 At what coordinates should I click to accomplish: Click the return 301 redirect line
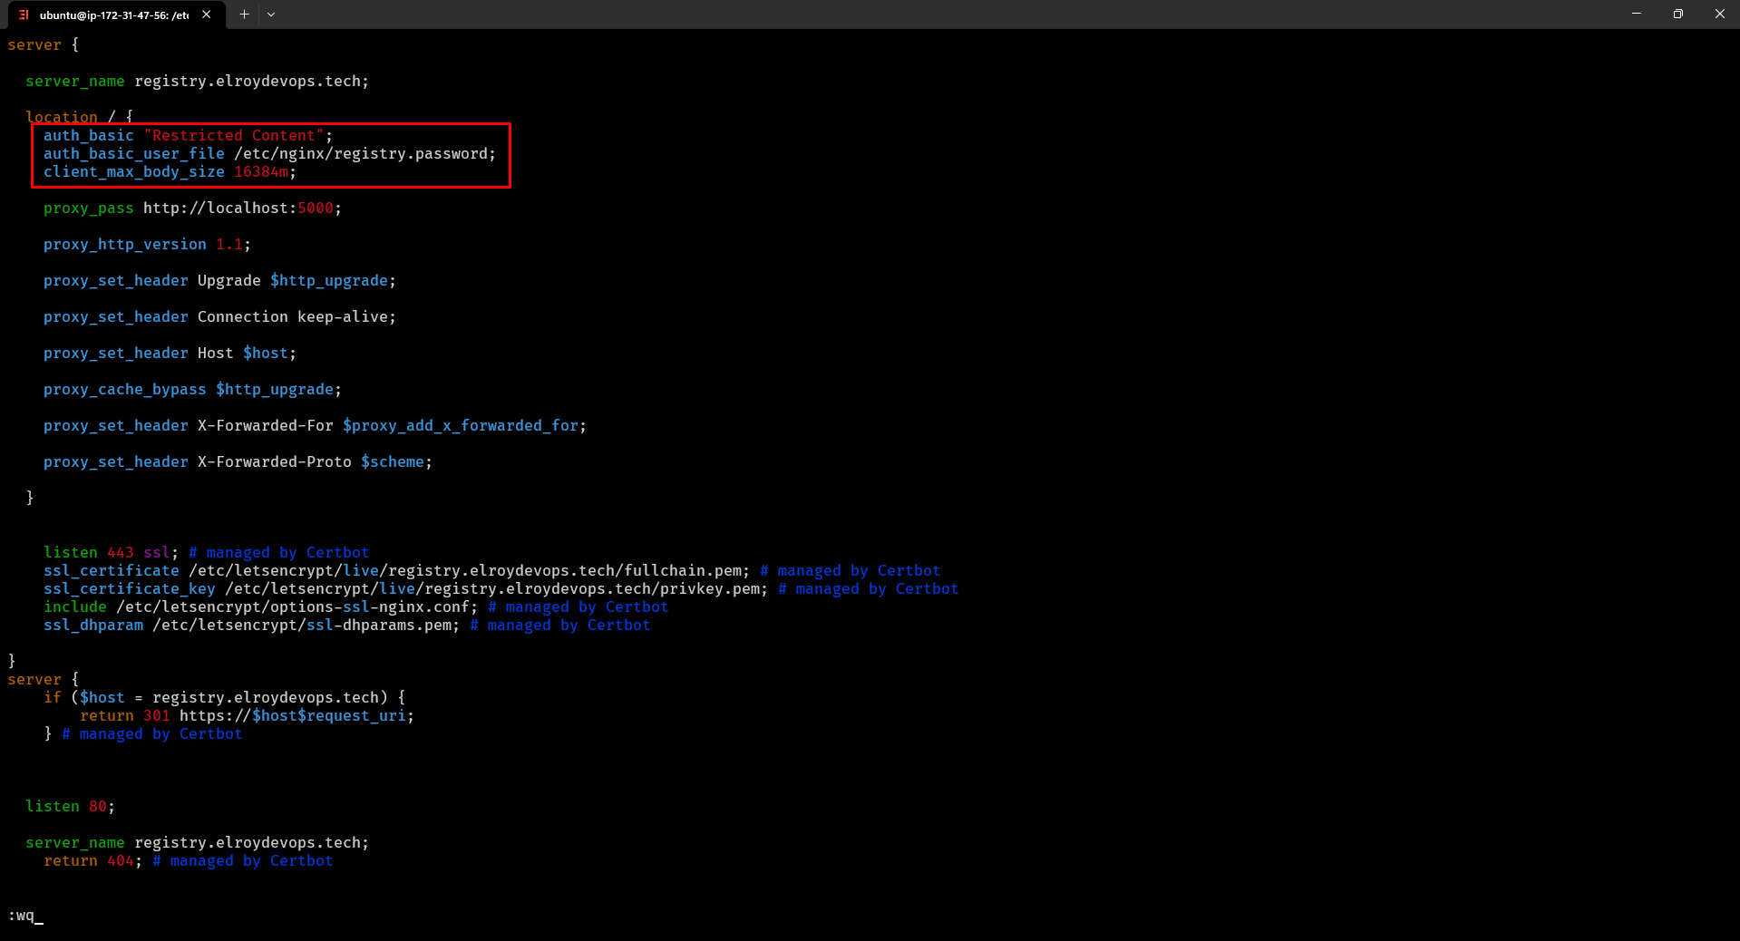pos(245,715)
